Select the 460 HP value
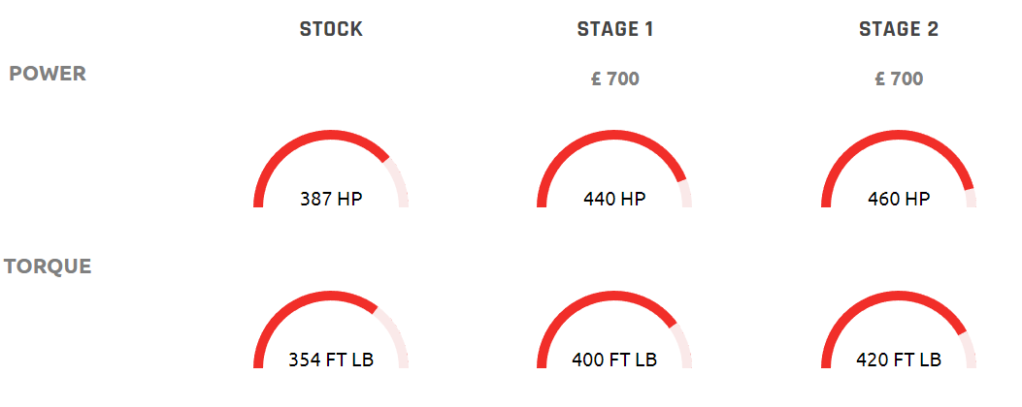 pyautogui.click(x=899, y=199)
